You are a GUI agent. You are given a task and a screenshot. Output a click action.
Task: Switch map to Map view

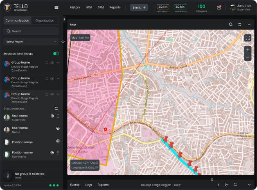pyautogui.click(x=74, y=38)
